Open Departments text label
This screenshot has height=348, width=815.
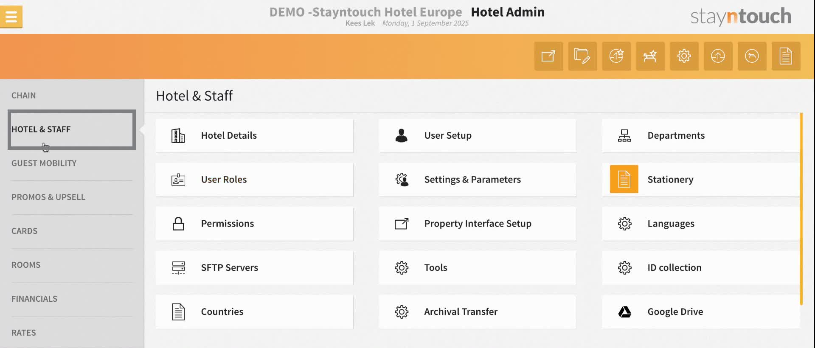pos(676,136)
